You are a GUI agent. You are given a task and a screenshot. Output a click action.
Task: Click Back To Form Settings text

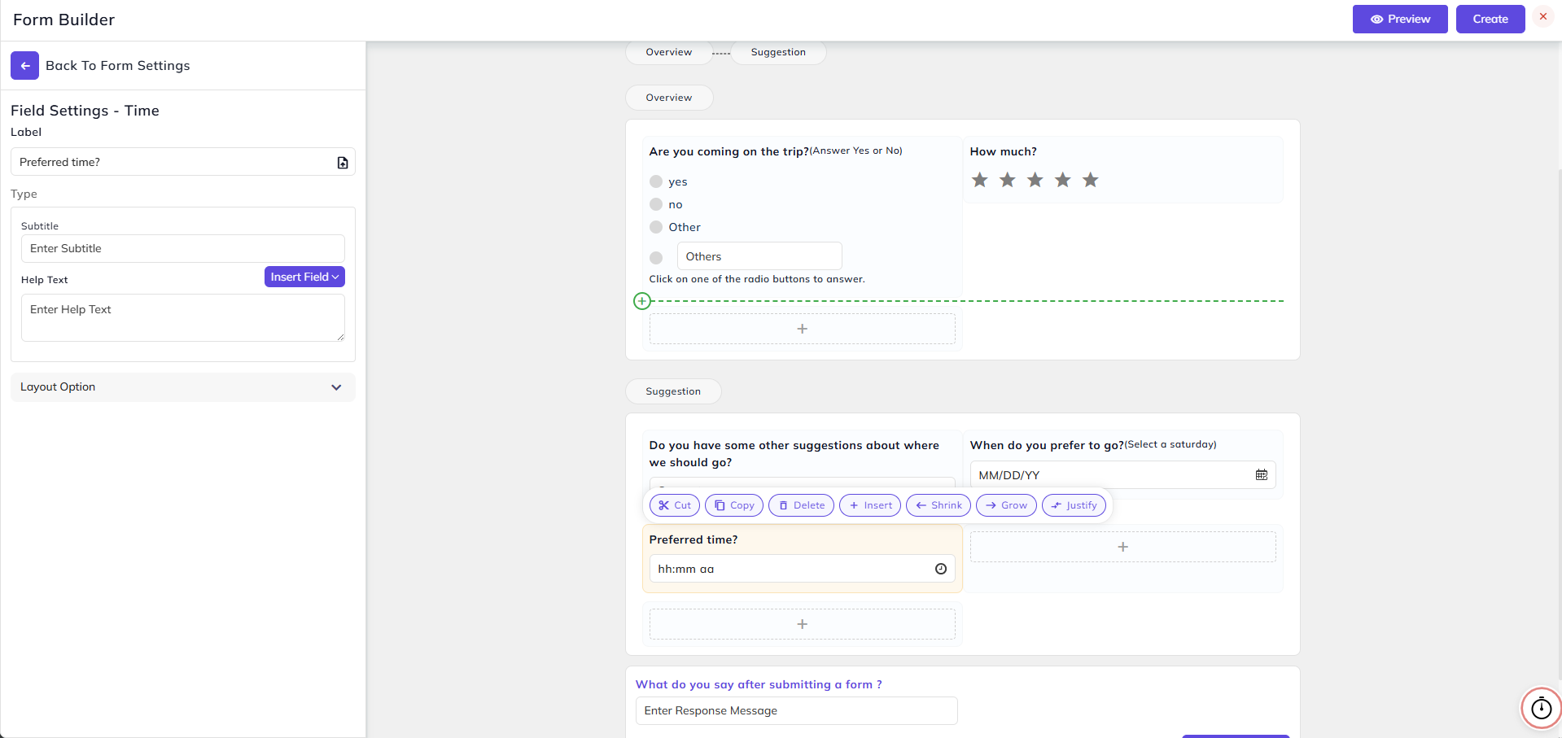(118, 66)
